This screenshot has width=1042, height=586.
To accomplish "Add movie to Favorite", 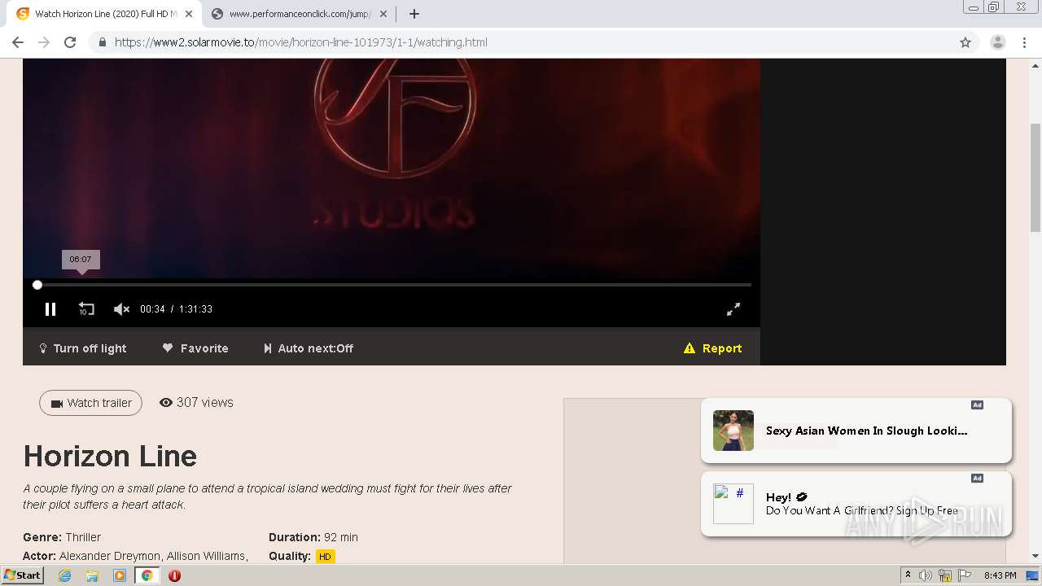I will 195,348.
